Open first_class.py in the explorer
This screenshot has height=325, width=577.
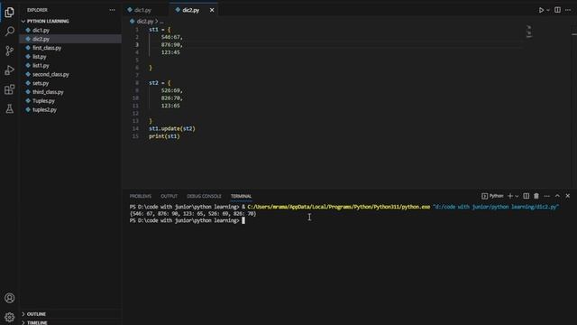pyautogui.click(x=47, y=48)
